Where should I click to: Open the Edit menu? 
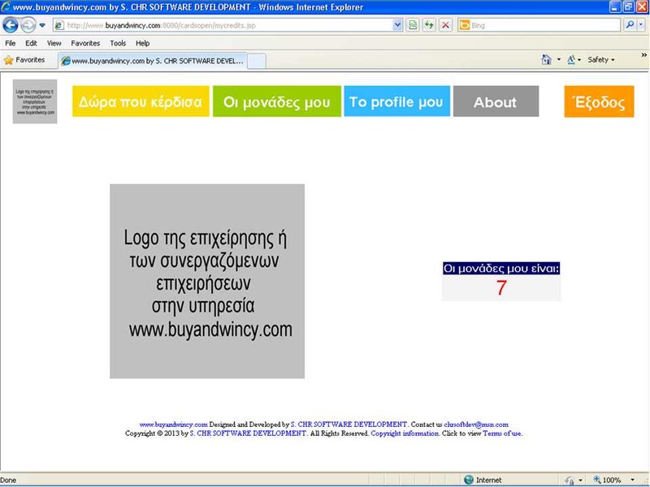[31, 43]
